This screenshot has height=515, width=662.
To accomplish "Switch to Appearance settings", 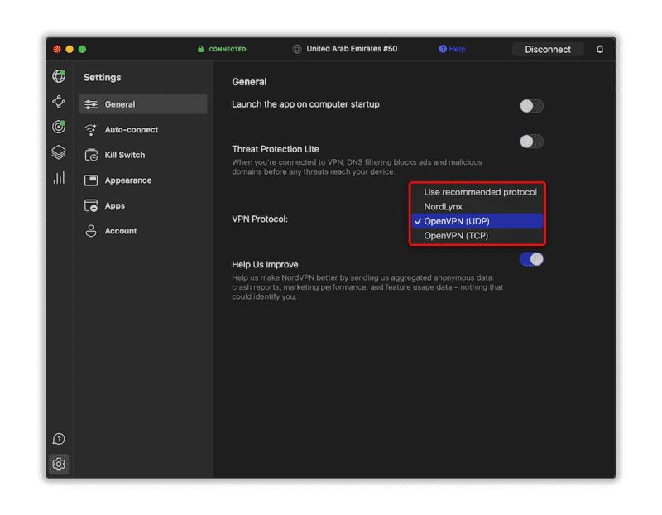I will 142,180.
